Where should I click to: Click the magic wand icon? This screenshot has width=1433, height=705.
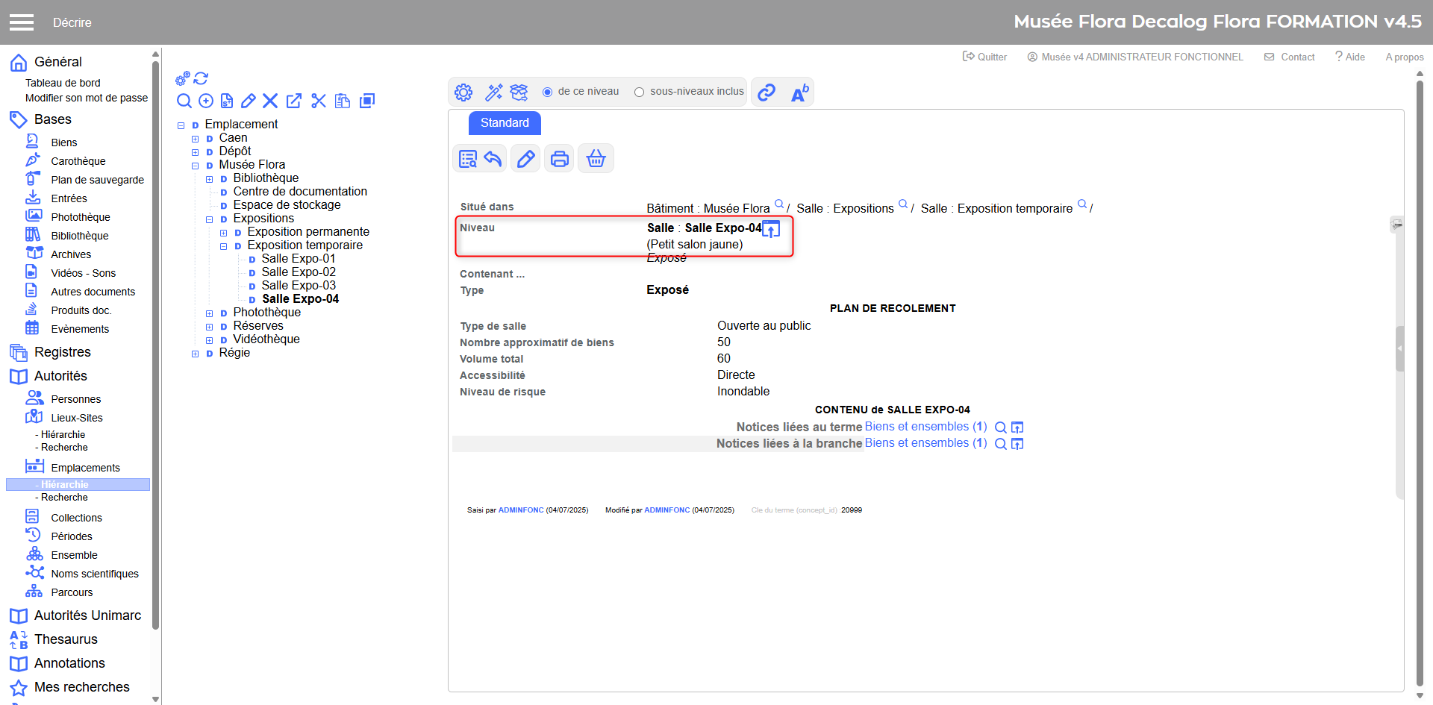click(493, 93)
